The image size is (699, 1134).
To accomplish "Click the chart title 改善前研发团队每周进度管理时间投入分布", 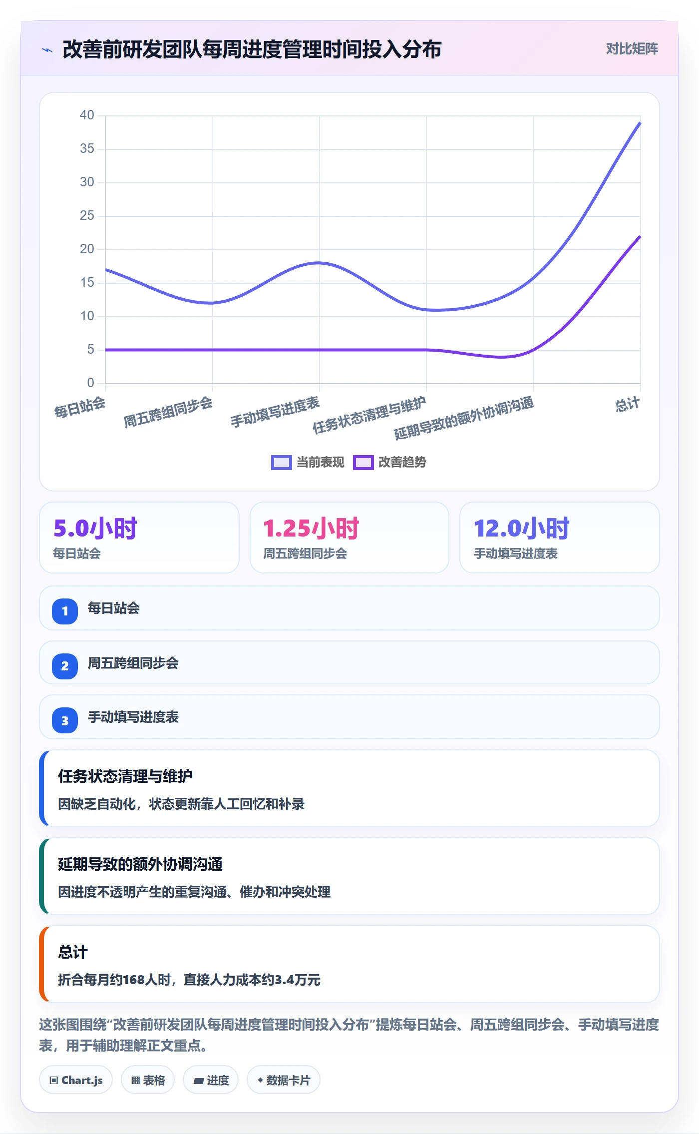I will coord(252,49).
